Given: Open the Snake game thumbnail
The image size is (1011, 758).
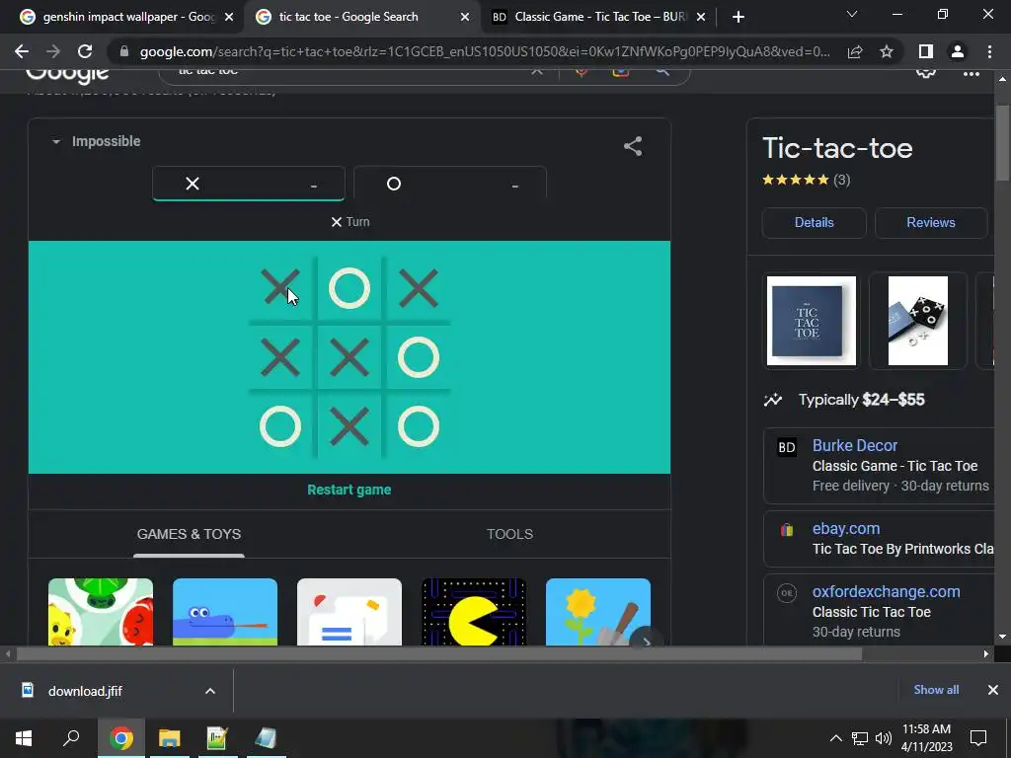Looking at the screenshot, I should coord(225,612).
